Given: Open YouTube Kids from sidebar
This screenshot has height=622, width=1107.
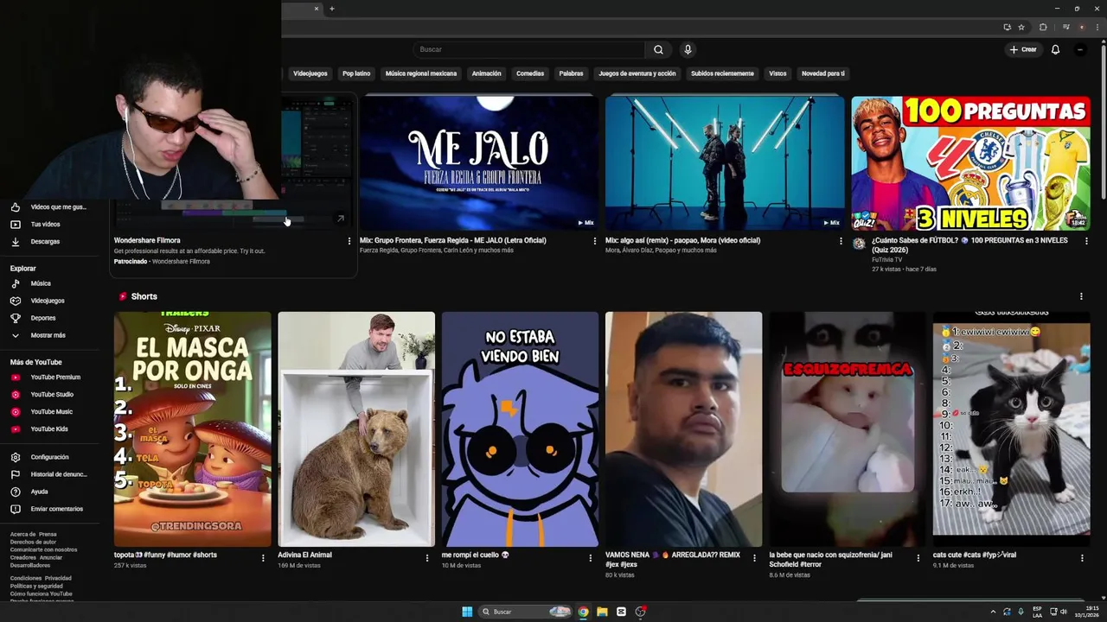Looking at the screenshot, I should pos(50,429).
